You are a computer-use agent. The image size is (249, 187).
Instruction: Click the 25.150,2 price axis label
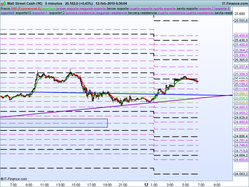click(241, 84)
